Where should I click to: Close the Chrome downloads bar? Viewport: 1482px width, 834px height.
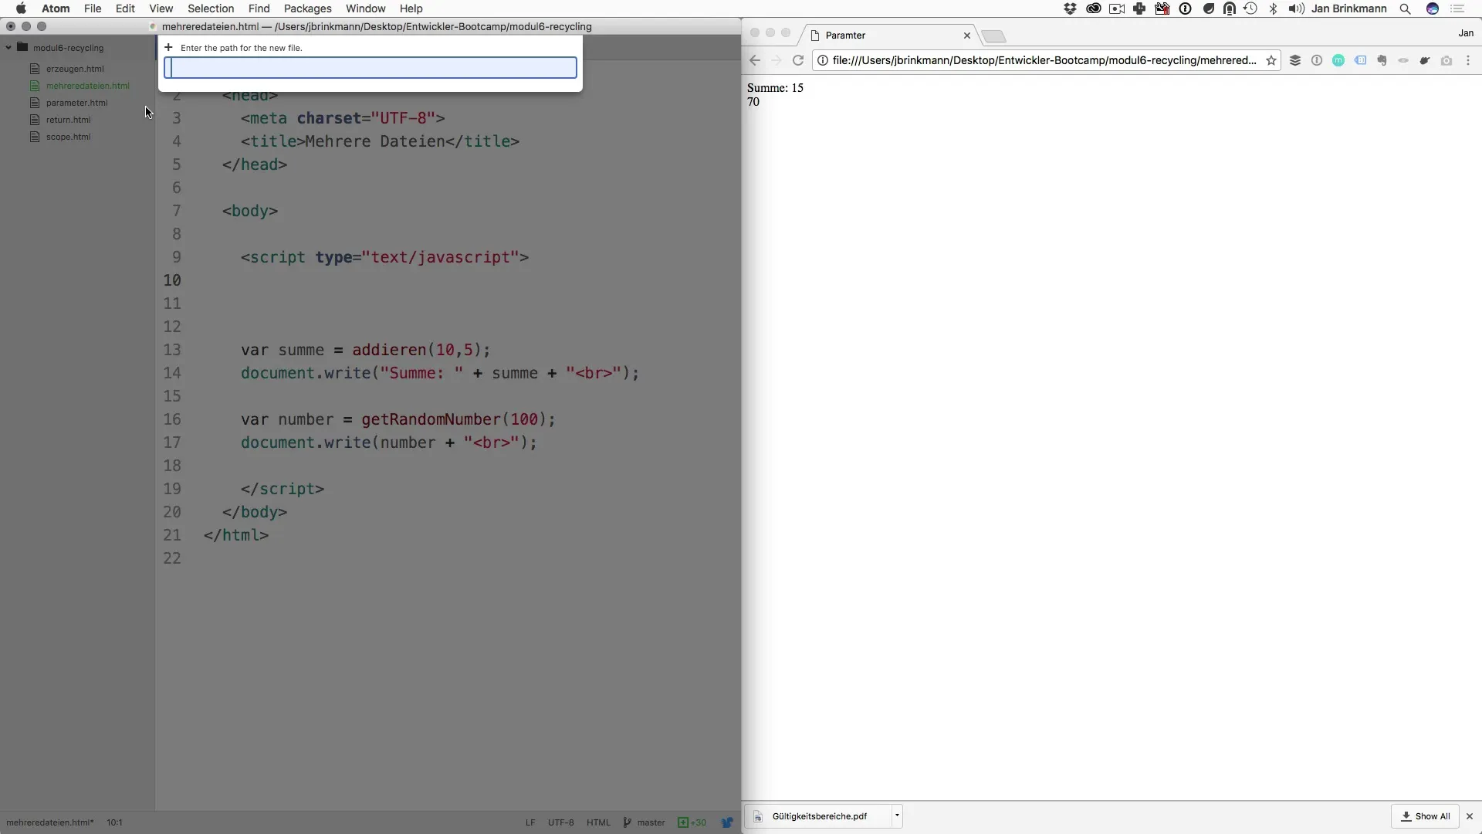tap(1470, 816)
